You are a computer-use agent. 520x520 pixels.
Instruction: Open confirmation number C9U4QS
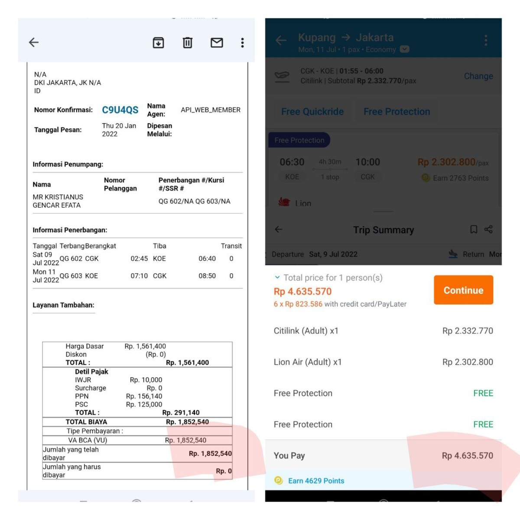(120, 110)
